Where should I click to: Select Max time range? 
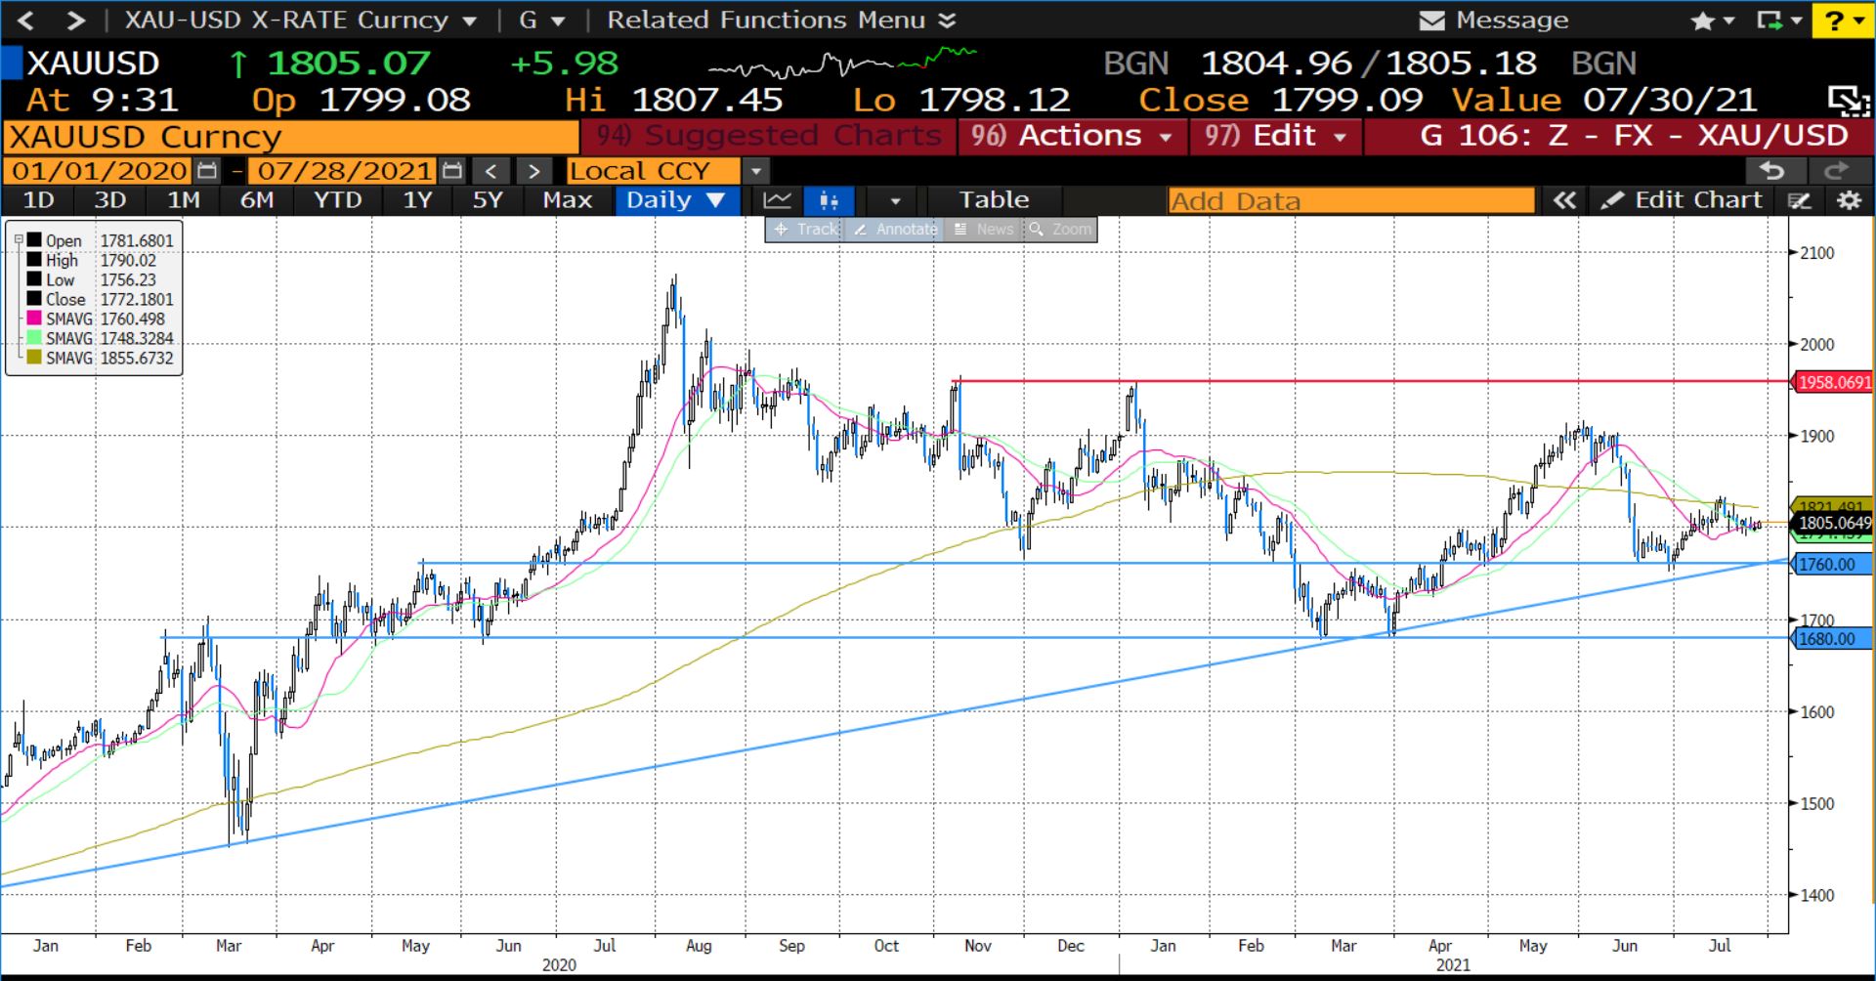coord(568,200)
